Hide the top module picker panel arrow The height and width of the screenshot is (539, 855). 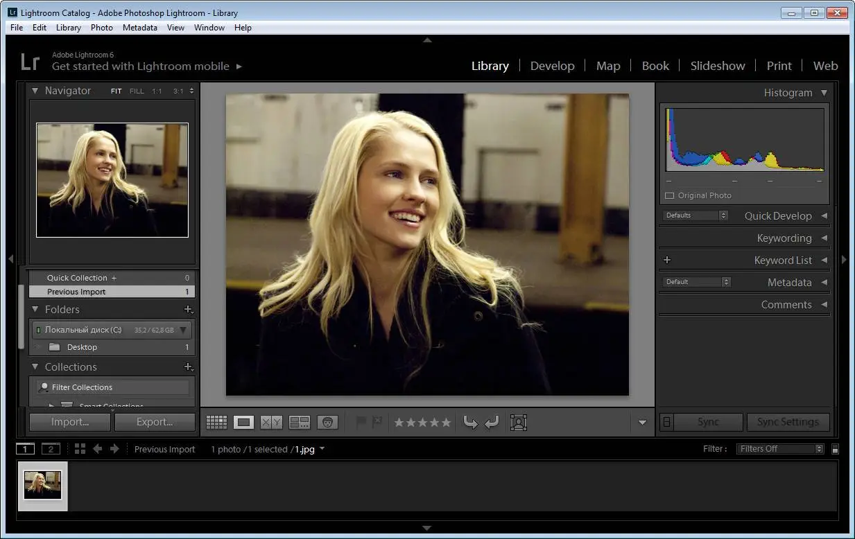pyautogui.click(x=427, y=40)
